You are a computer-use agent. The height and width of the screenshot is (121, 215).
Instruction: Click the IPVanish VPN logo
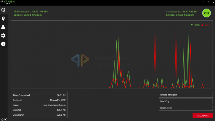coord(7,2)
